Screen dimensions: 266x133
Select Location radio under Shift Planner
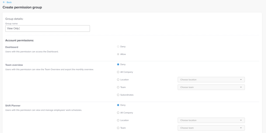(118, 120)
